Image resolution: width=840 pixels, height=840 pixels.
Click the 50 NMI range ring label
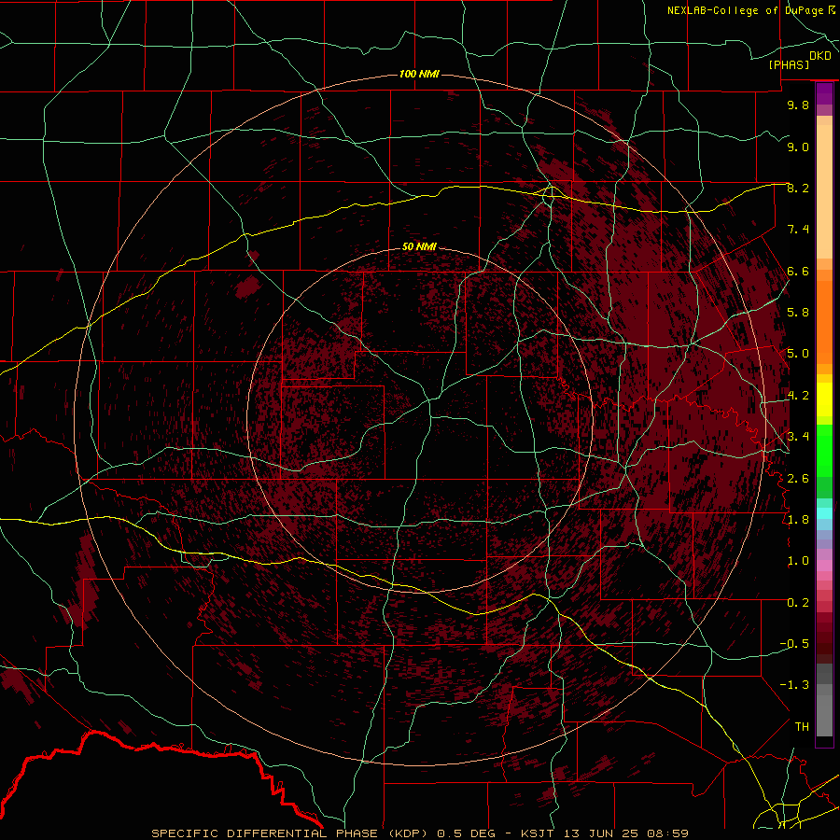[419, 246]
